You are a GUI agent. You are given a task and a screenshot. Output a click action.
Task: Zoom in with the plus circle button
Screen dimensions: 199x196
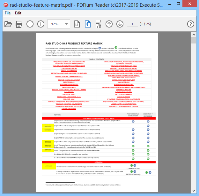click(x=41, y=24)
